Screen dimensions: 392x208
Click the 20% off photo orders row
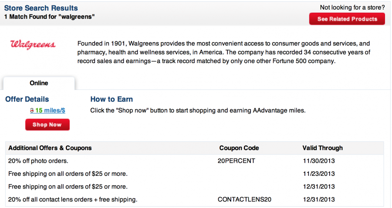click(195, 161)
